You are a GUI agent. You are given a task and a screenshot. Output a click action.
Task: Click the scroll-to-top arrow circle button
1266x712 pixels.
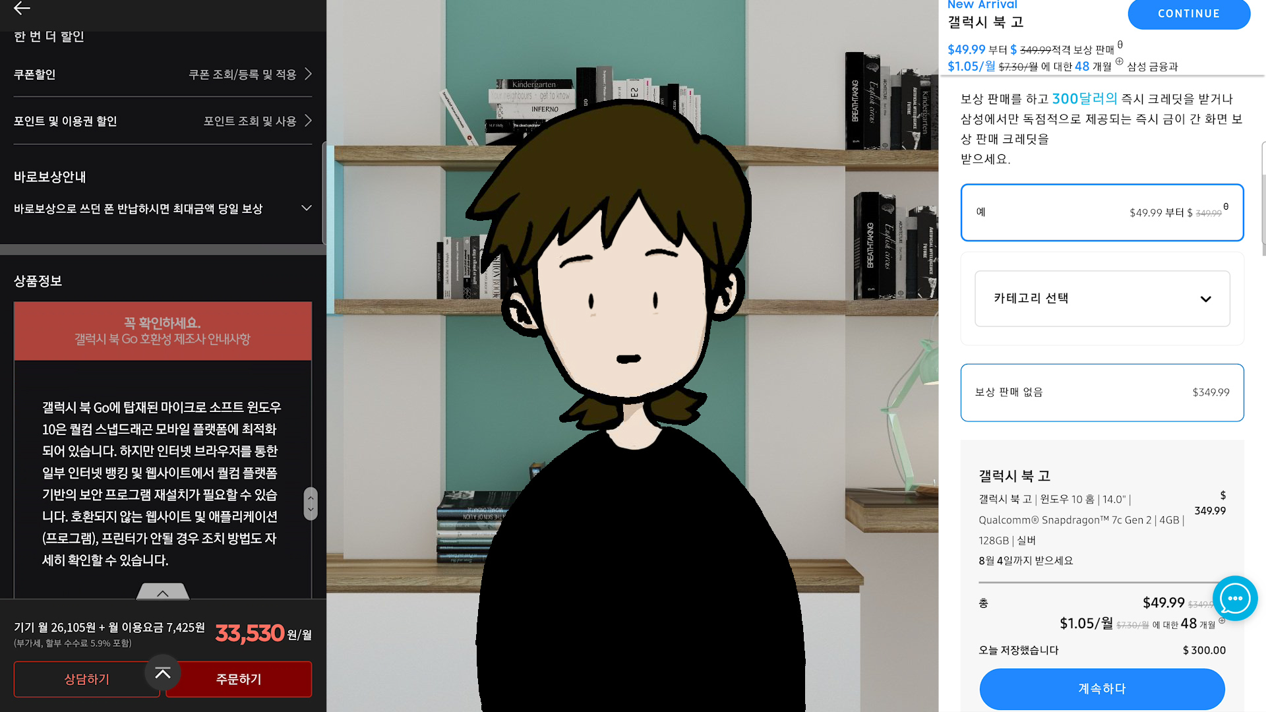[x=163, y=673]
